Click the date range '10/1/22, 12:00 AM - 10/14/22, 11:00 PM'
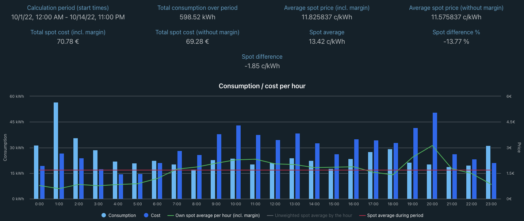Image resolution: width=524 pixels, height=221 pixels. [68, 17]
